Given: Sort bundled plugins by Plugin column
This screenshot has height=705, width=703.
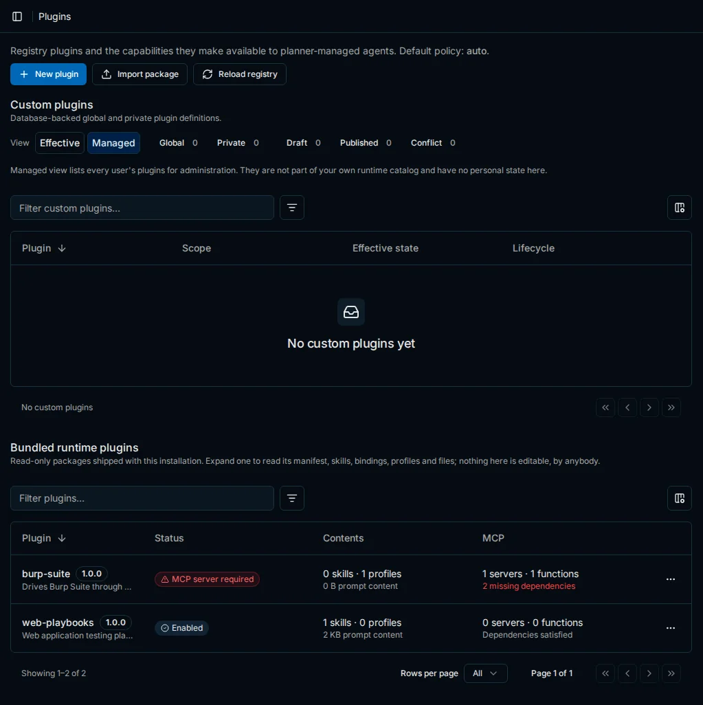Looking at the screenshot, I should click(x=44, y=538).
